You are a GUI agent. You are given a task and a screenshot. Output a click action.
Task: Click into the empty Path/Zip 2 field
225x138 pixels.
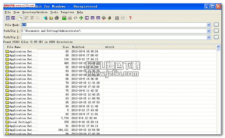(114, 37)
